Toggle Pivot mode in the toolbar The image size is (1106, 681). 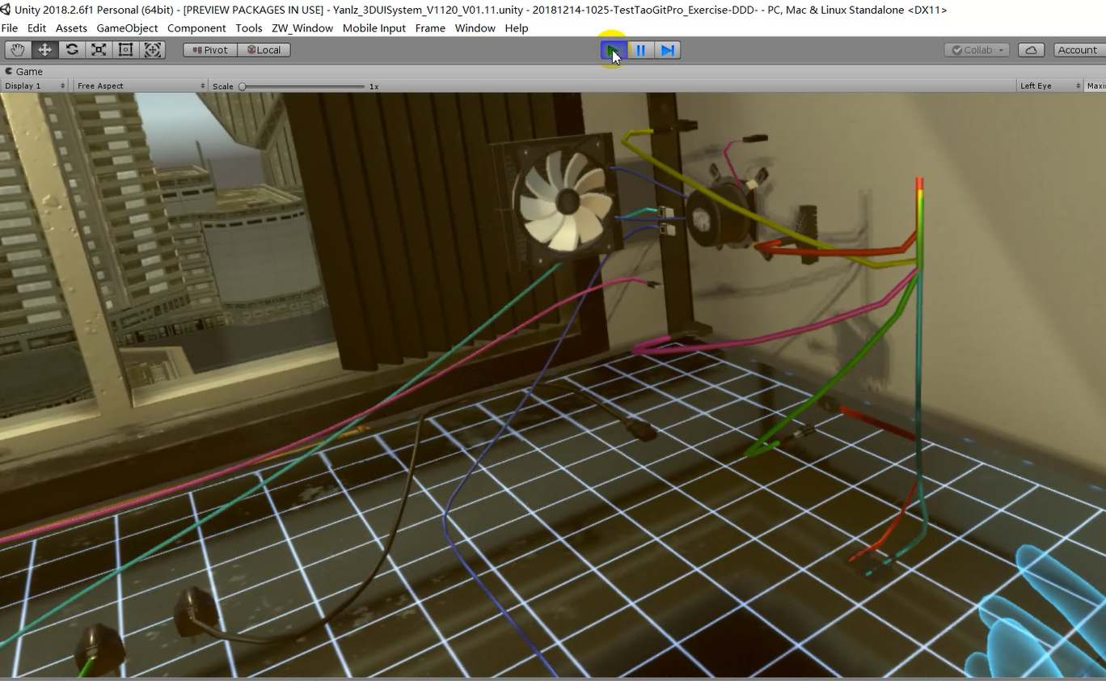(x=209, y=49)
